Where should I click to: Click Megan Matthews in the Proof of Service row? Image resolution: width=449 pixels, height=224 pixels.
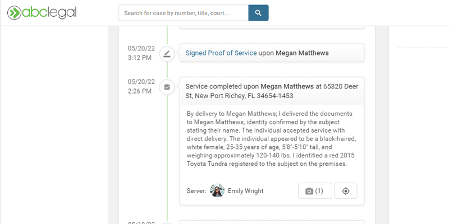[x=302, y=53]
